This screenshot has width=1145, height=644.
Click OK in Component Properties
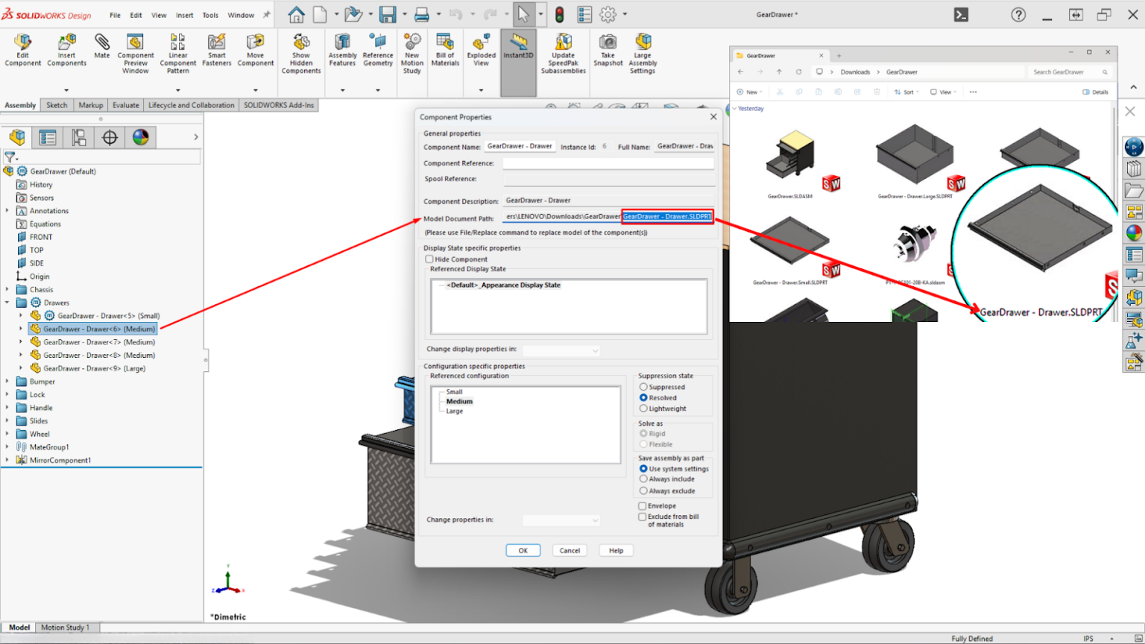(523, 551)
